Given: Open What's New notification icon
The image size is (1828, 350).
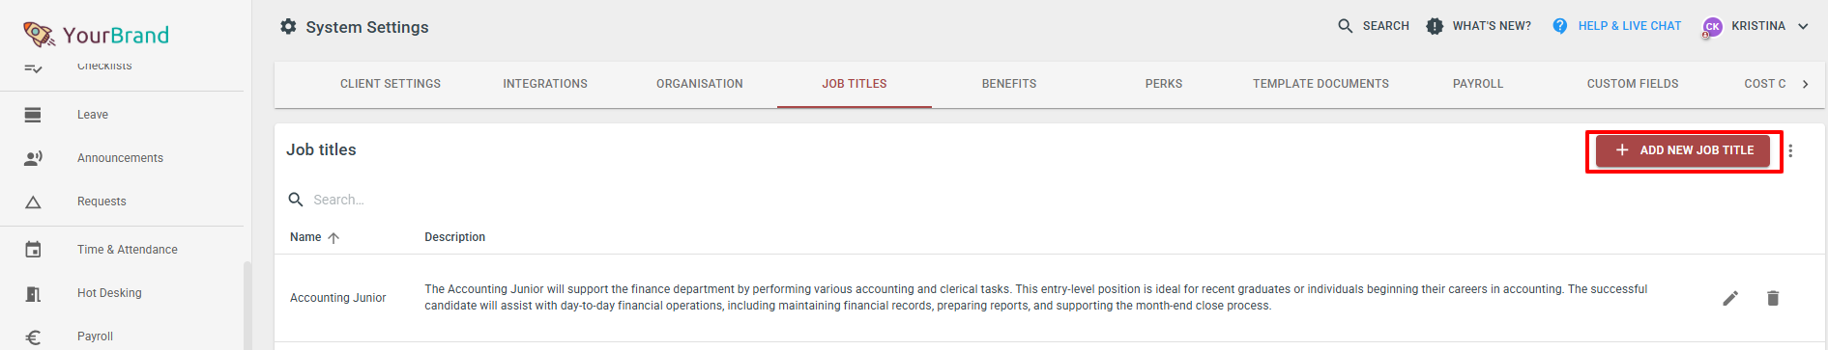Looking at the screenshot, I should pyautogui.click(x=1435, y=26).
